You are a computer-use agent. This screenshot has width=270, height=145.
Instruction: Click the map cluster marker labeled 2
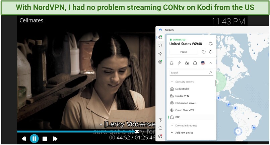pos(238,131)
